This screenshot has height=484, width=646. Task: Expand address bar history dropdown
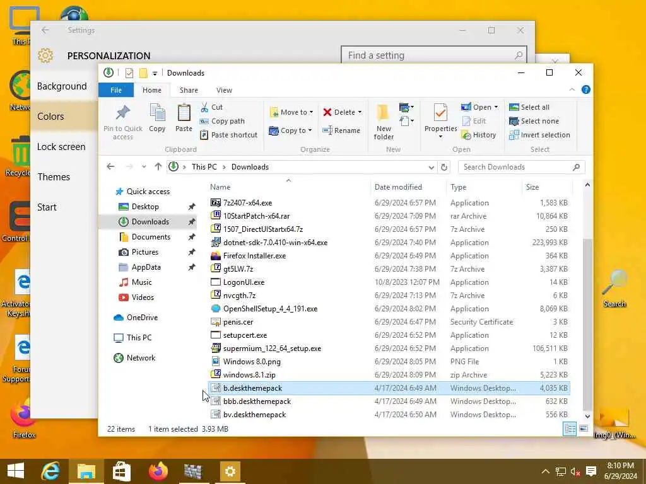click(x=431, y=167)
